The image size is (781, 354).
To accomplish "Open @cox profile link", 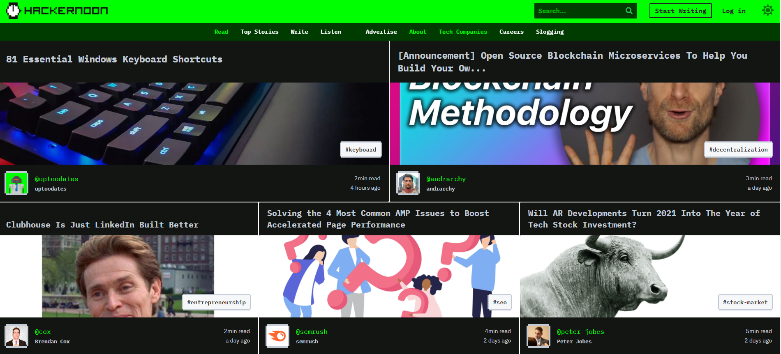I will (43, 332).
